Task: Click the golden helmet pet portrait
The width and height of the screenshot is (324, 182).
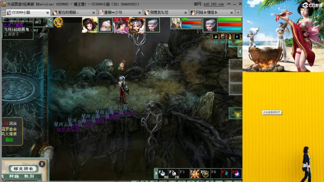Action: [176, 23]
